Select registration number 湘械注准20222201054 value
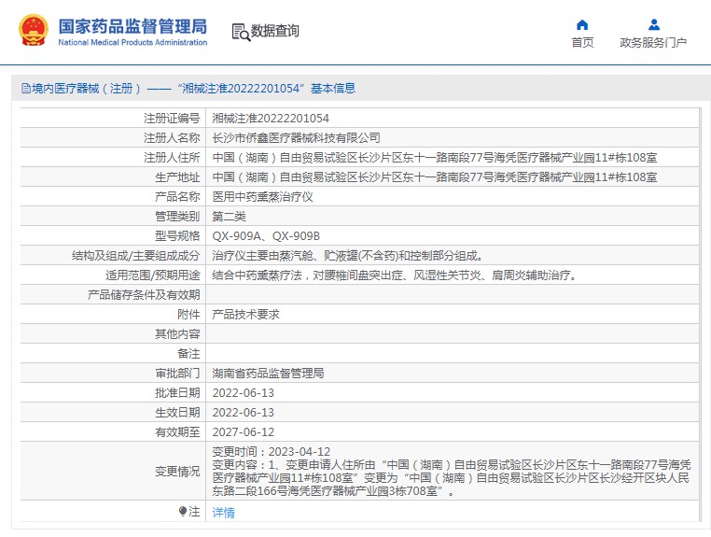 tap(271, 119)
